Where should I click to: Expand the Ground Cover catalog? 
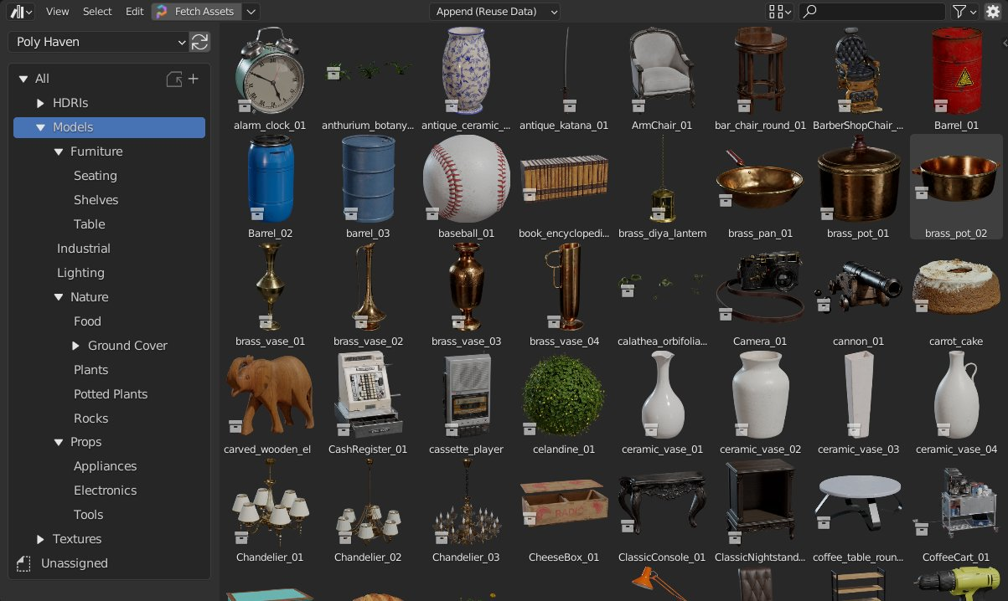(x=76, y=346)
